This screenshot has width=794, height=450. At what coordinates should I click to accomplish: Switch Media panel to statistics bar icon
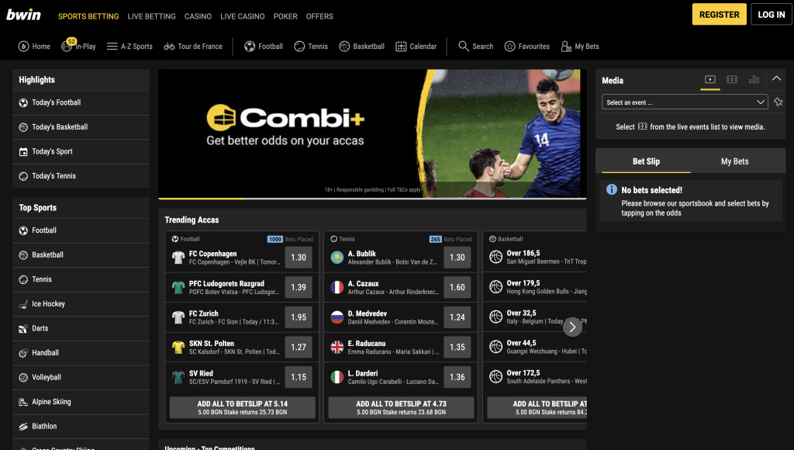[754, 80]
